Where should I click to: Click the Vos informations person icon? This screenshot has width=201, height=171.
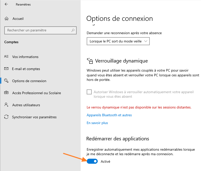(x=7, y=57)
